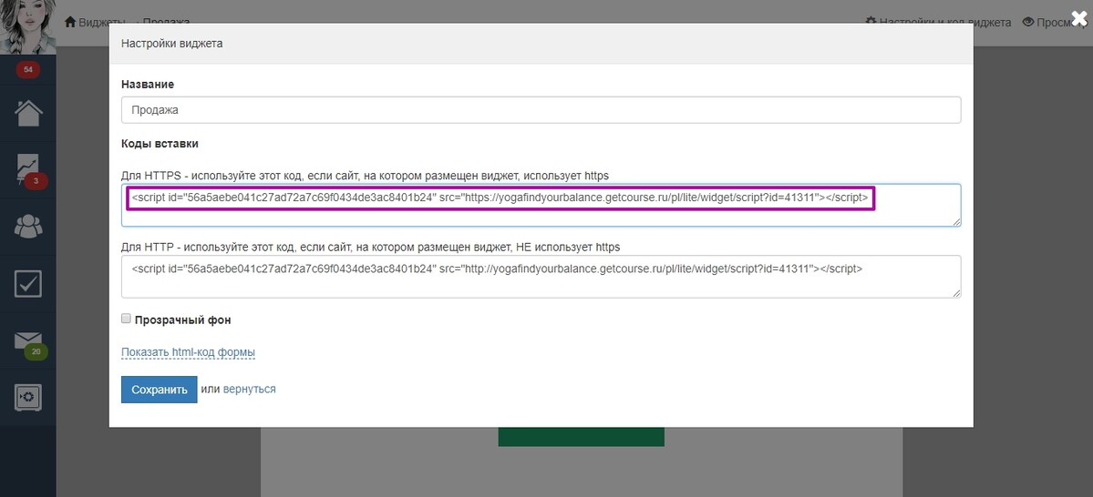Open the home icon in the sidebar

pos(28,113)
